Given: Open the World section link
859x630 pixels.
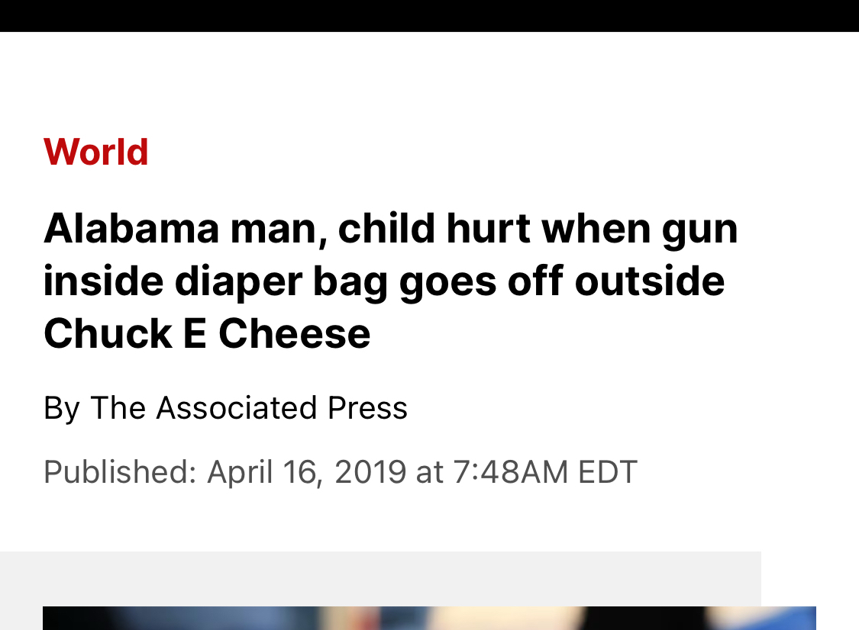Looking at the screenshot, I should pyautogui.click(x=96, y=152).
